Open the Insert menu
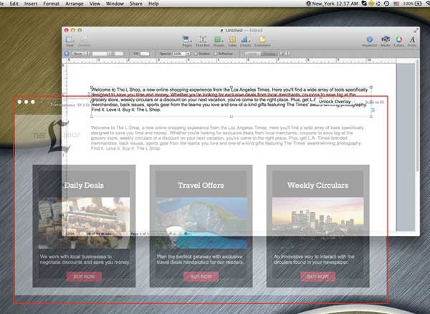Screen dimensions: 430x314 (x=31, y=4)
